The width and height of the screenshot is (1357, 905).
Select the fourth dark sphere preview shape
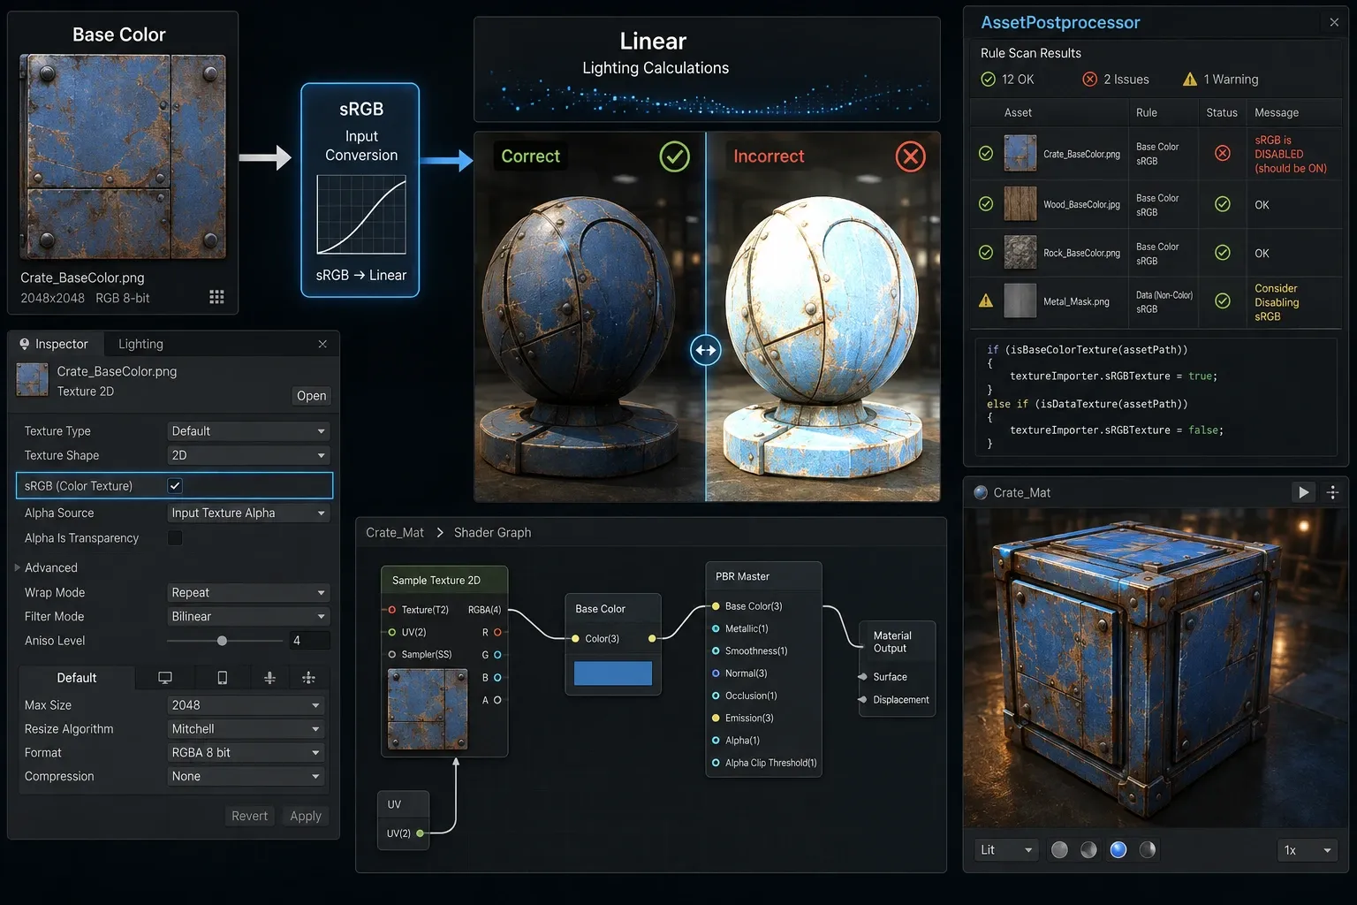pyautogui.click(x=1148, y=849)
